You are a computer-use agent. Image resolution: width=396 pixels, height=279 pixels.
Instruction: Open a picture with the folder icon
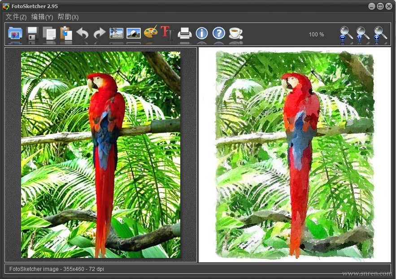[x=15, y=33]
